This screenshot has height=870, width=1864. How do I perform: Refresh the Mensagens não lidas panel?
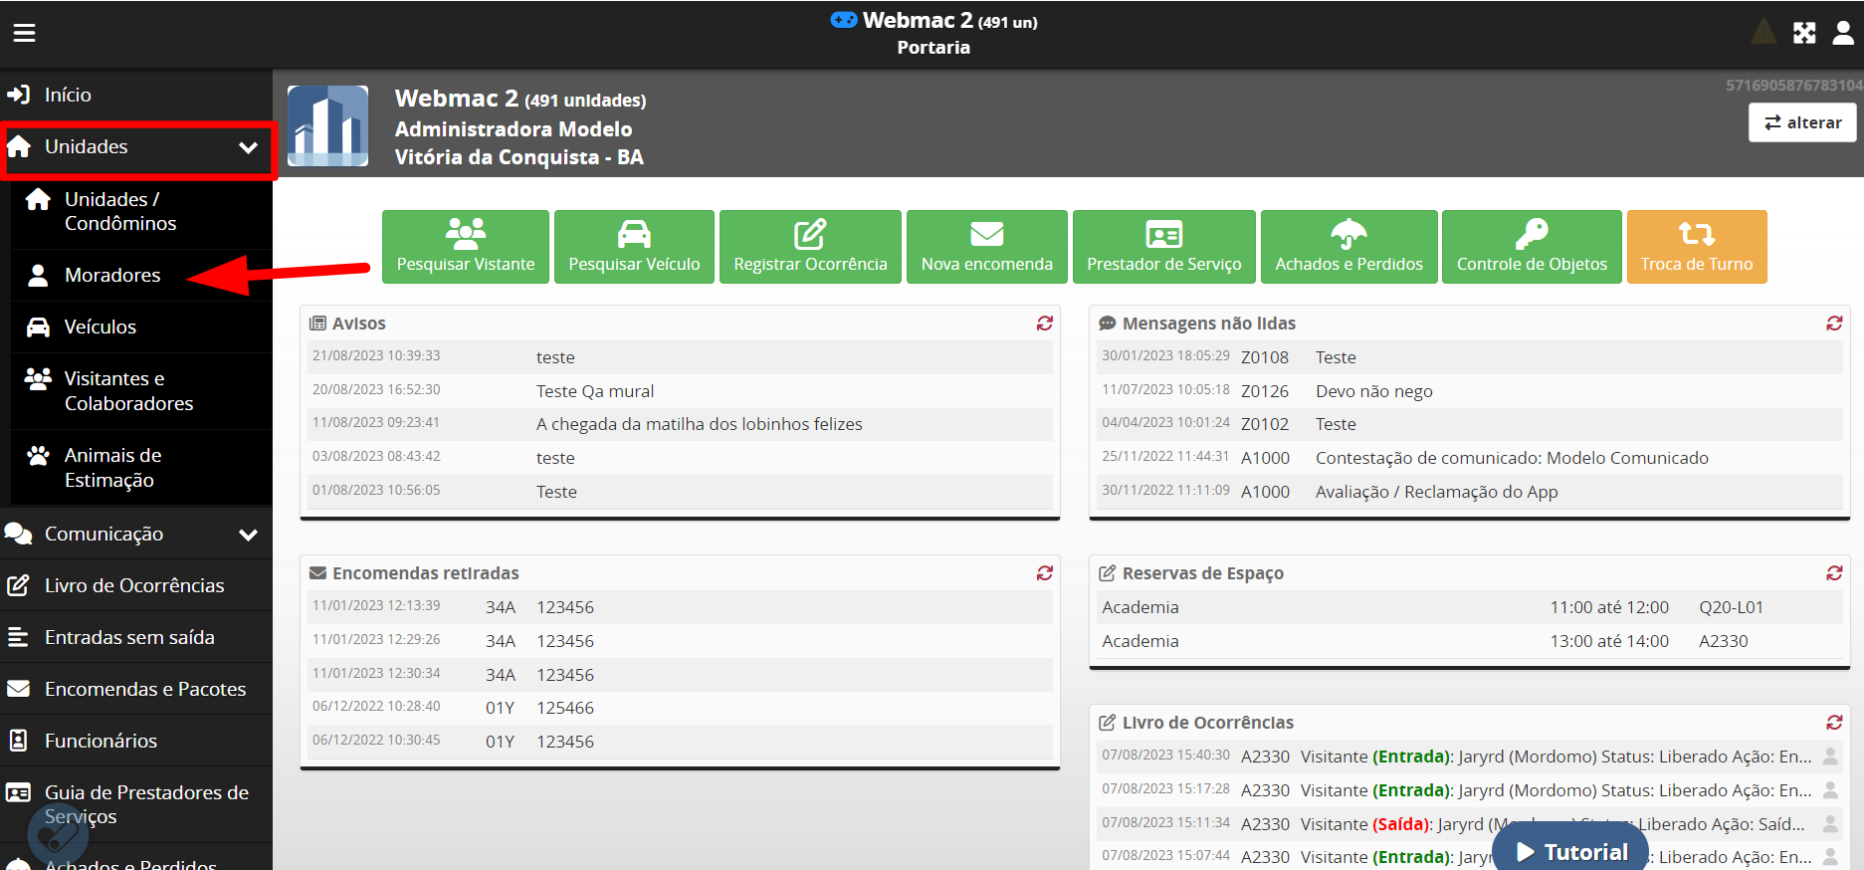pos(1833,324)
